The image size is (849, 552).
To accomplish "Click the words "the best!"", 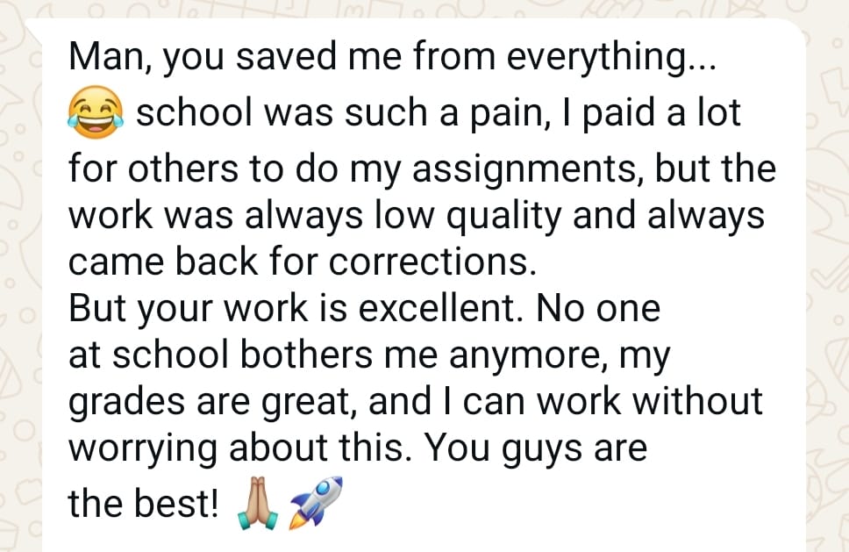I will pyautogui.click(x=144, y=502).
